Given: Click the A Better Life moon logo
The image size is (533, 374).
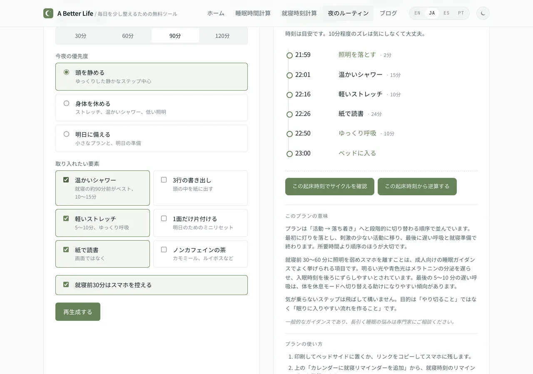Looking at the screenshot, I should point(48,13).
